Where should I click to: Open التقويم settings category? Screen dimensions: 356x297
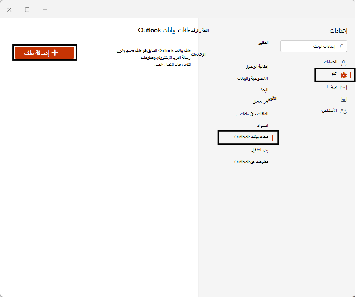[x=273, y=98]
